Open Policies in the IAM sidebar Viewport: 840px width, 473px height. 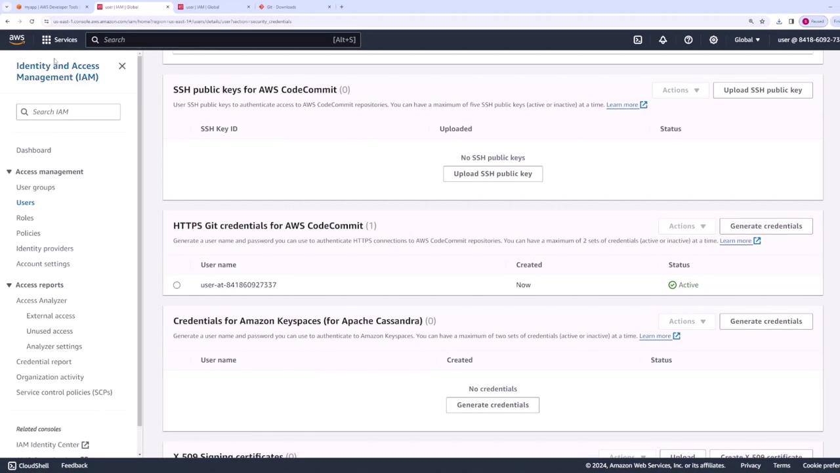coord(28,233)
